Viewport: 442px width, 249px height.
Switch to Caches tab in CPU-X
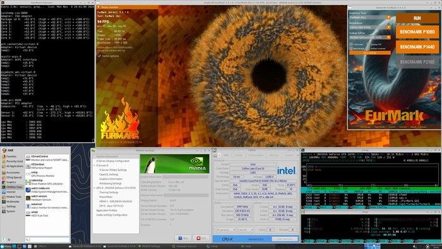point(239,155)
